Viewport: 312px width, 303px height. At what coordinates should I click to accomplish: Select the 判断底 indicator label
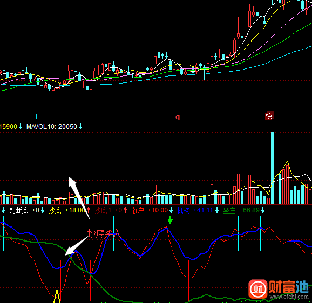point(19,210)
